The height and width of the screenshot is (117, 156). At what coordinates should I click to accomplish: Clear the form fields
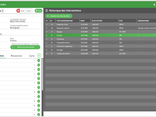tap(22, 11)
